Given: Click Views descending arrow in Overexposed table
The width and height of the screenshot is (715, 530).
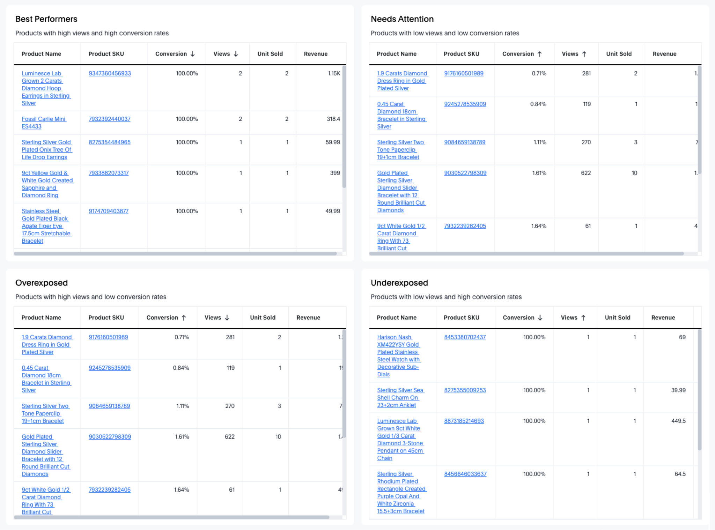Looking at the screenshot, I should pyautogui.click(x=227, y=317).
